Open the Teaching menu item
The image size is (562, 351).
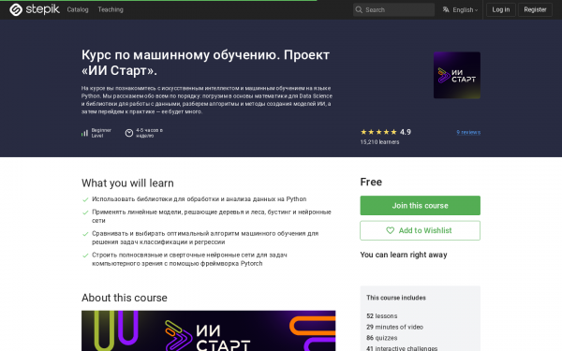pyautogui.click(x=111, y=9)
